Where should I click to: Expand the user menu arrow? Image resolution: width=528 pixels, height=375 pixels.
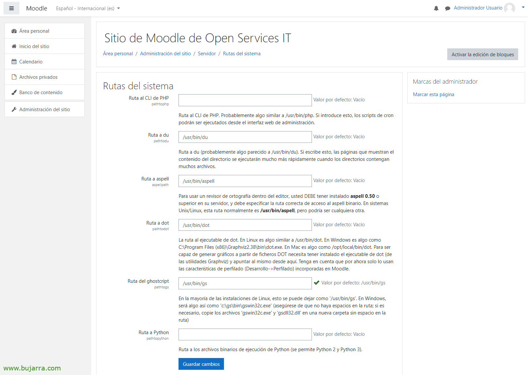pos(523,7)
